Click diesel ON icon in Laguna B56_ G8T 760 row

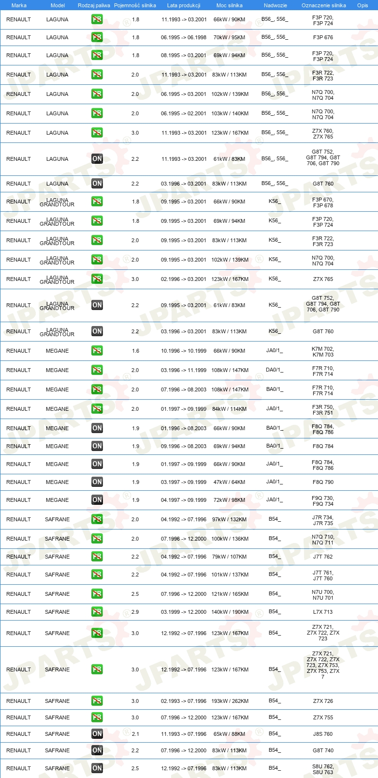97,184
